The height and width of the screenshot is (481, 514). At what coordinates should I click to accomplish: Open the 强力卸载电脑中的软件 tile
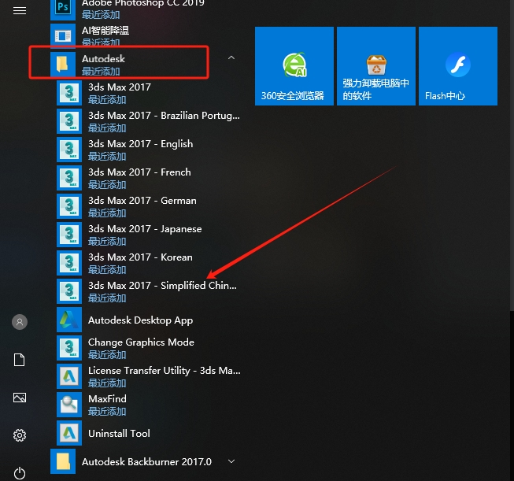pos(376,66)
